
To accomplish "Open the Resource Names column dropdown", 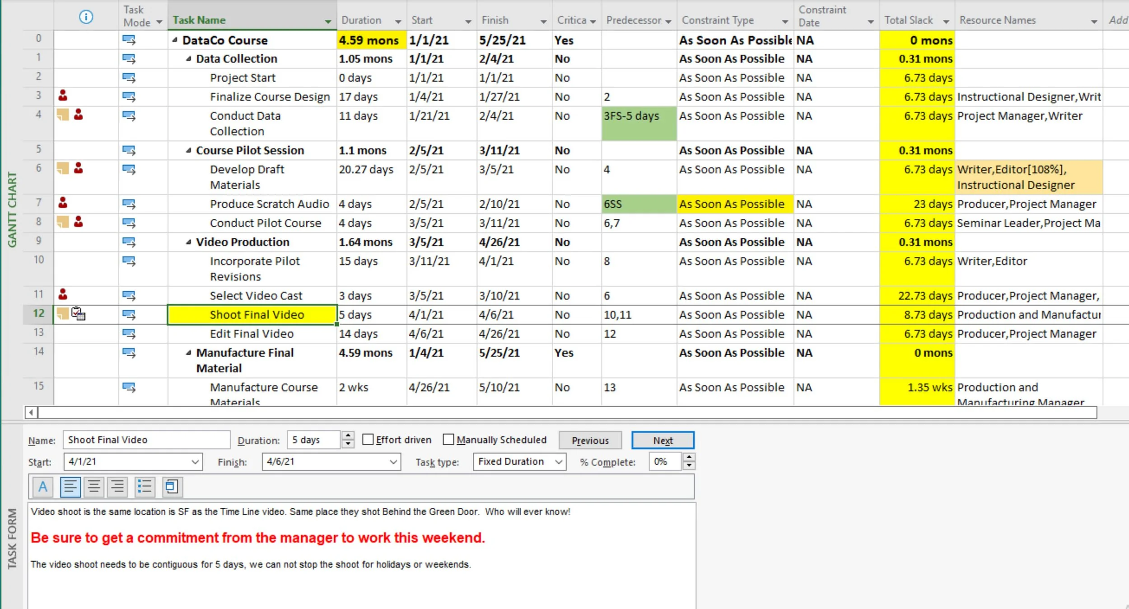I will coord(1094,21).
